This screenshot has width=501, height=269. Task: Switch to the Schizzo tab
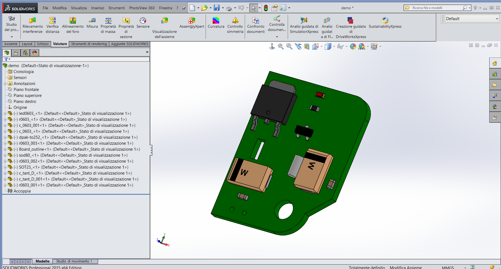pos(43,44)
